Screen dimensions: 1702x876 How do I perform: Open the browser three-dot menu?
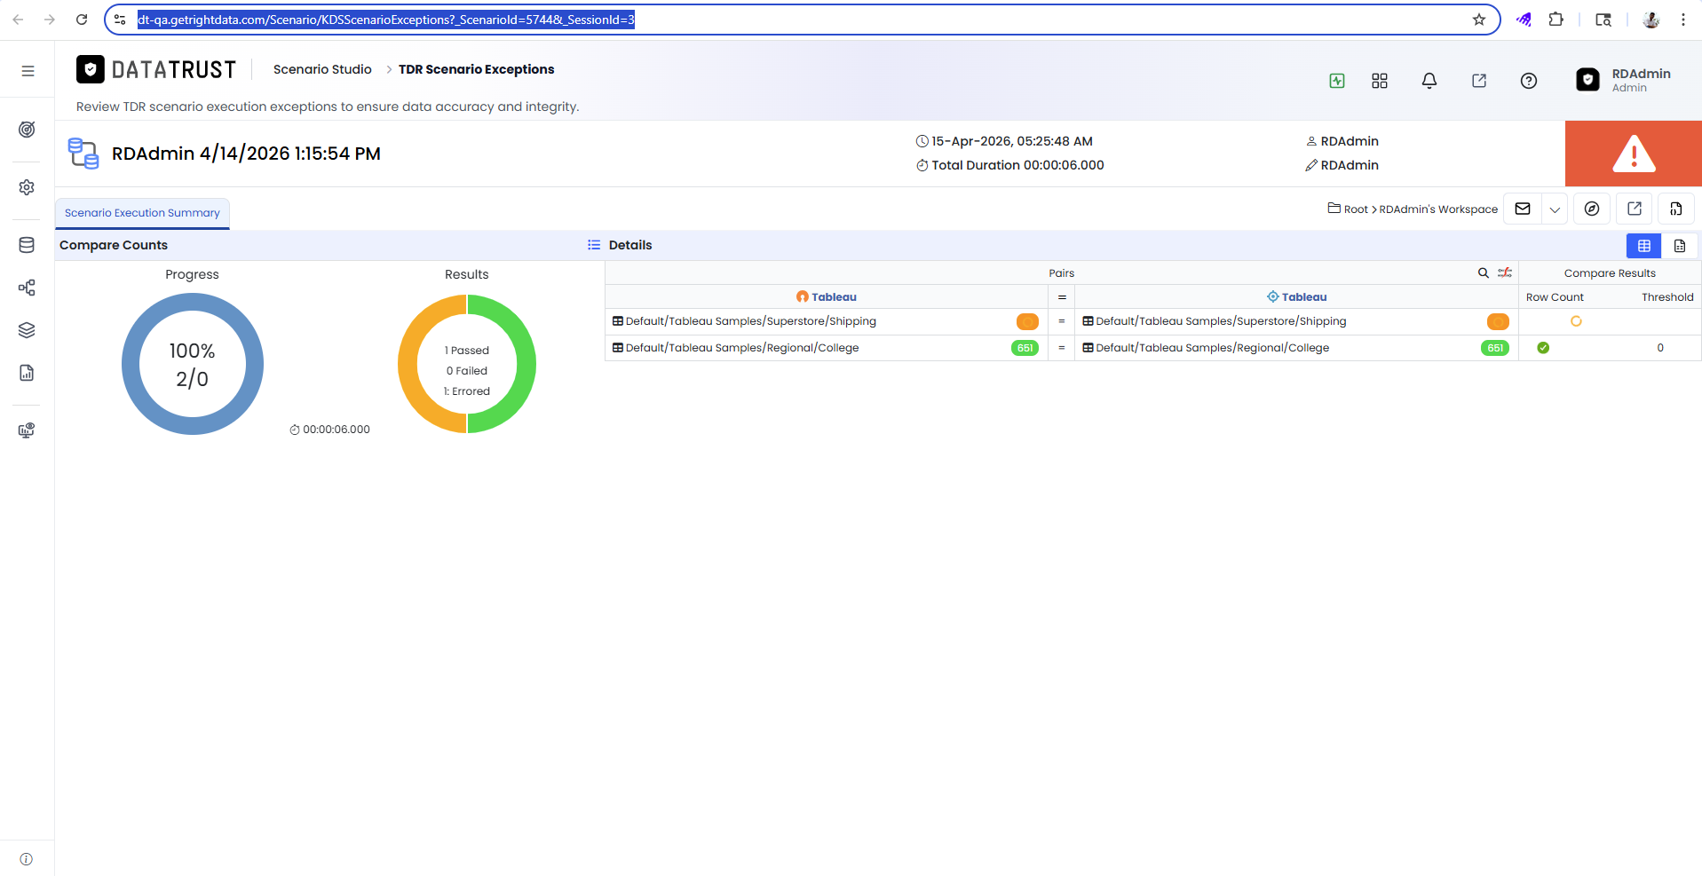coord(1683,20)
